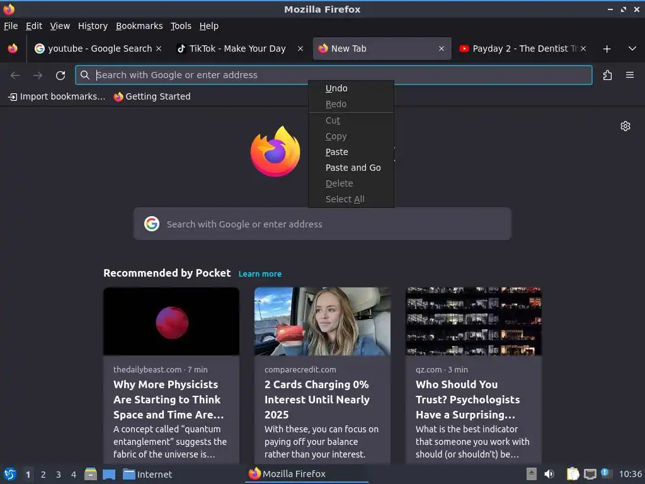
Task: Click the Recommended by Pocket heading
Action: 167,274
